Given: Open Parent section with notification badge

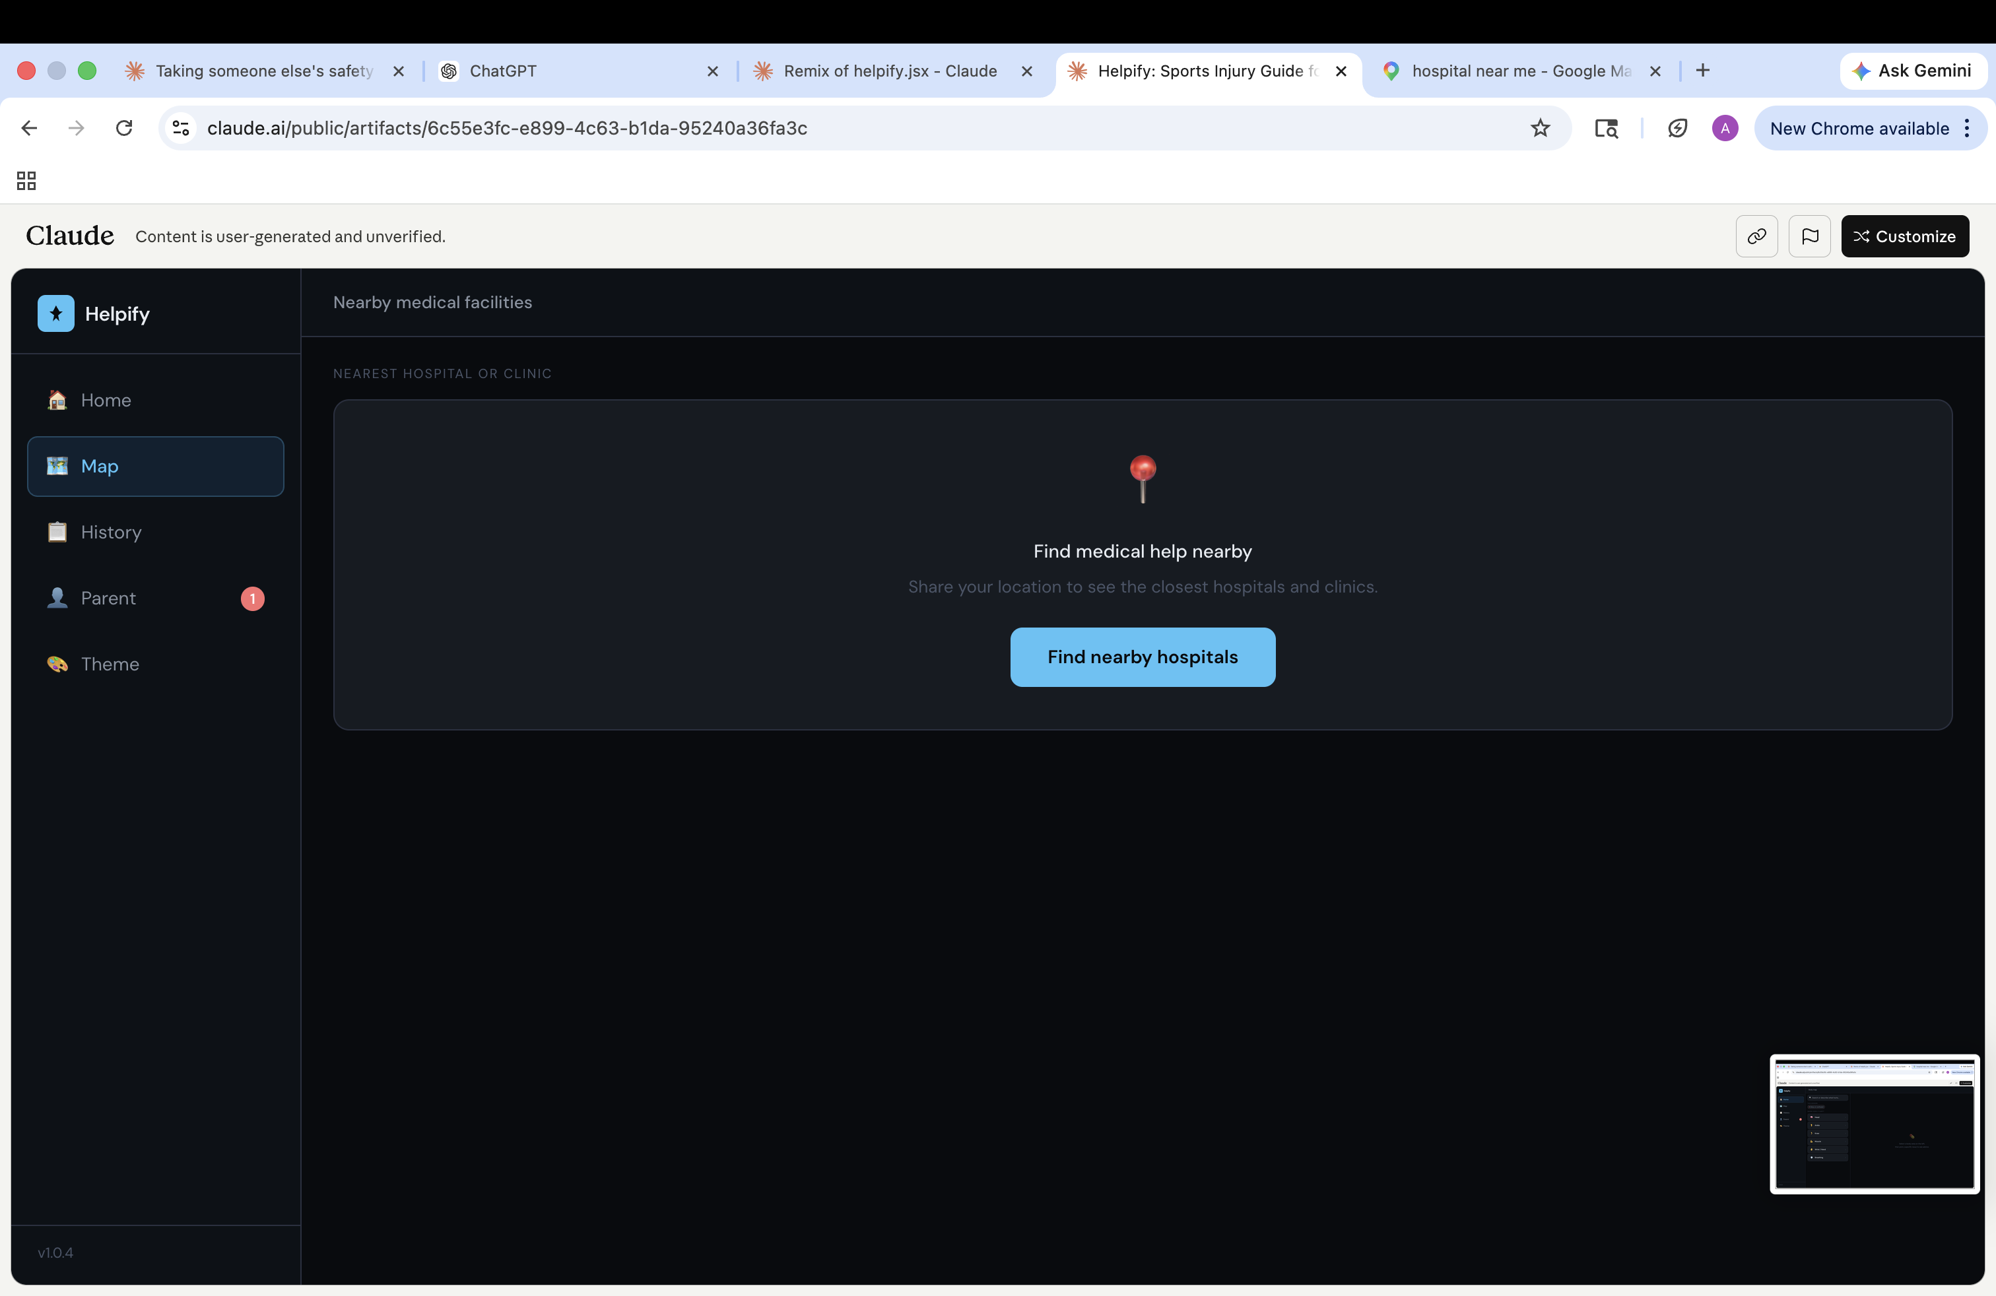Looking at the screenshot, I should [108, 598].
